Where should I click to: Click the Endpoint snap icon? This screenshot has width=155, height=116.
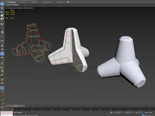pos(2,99)
